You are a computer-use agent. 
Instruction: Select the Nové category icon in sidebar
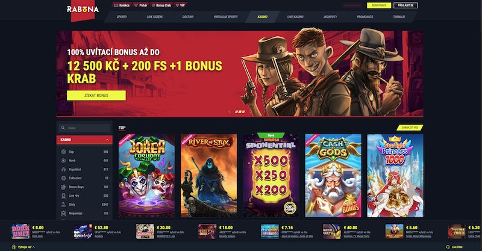pyautogui.click(x=63, y=160)
